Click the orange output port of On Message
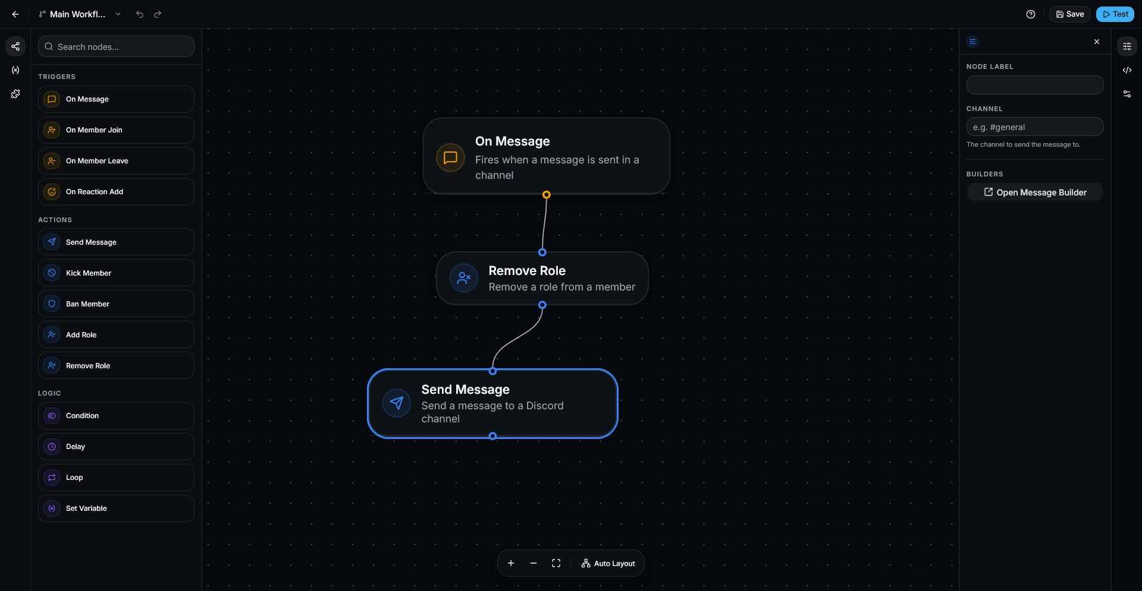 (546, 195)
